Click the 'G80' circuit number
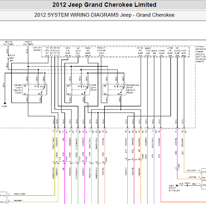Screen dimensions: 206x204 (x=176, y=153)
